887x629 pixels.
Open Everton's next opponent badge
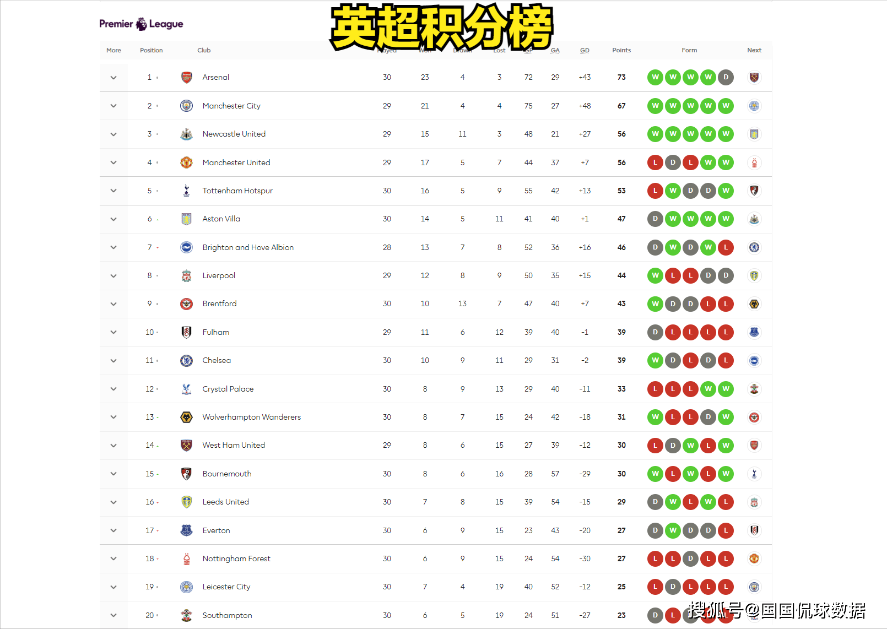coord(754,530)
